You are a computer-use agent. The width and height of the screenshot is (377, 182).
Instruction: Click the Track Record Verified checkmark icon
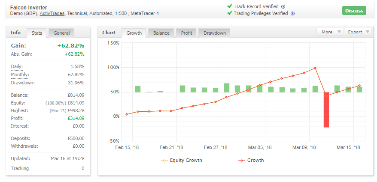[230, 6]
